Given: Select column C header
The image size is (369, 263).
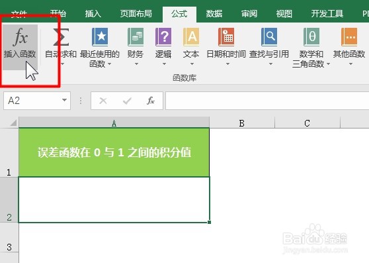Looking at the screenshot, I should (307, 123).
